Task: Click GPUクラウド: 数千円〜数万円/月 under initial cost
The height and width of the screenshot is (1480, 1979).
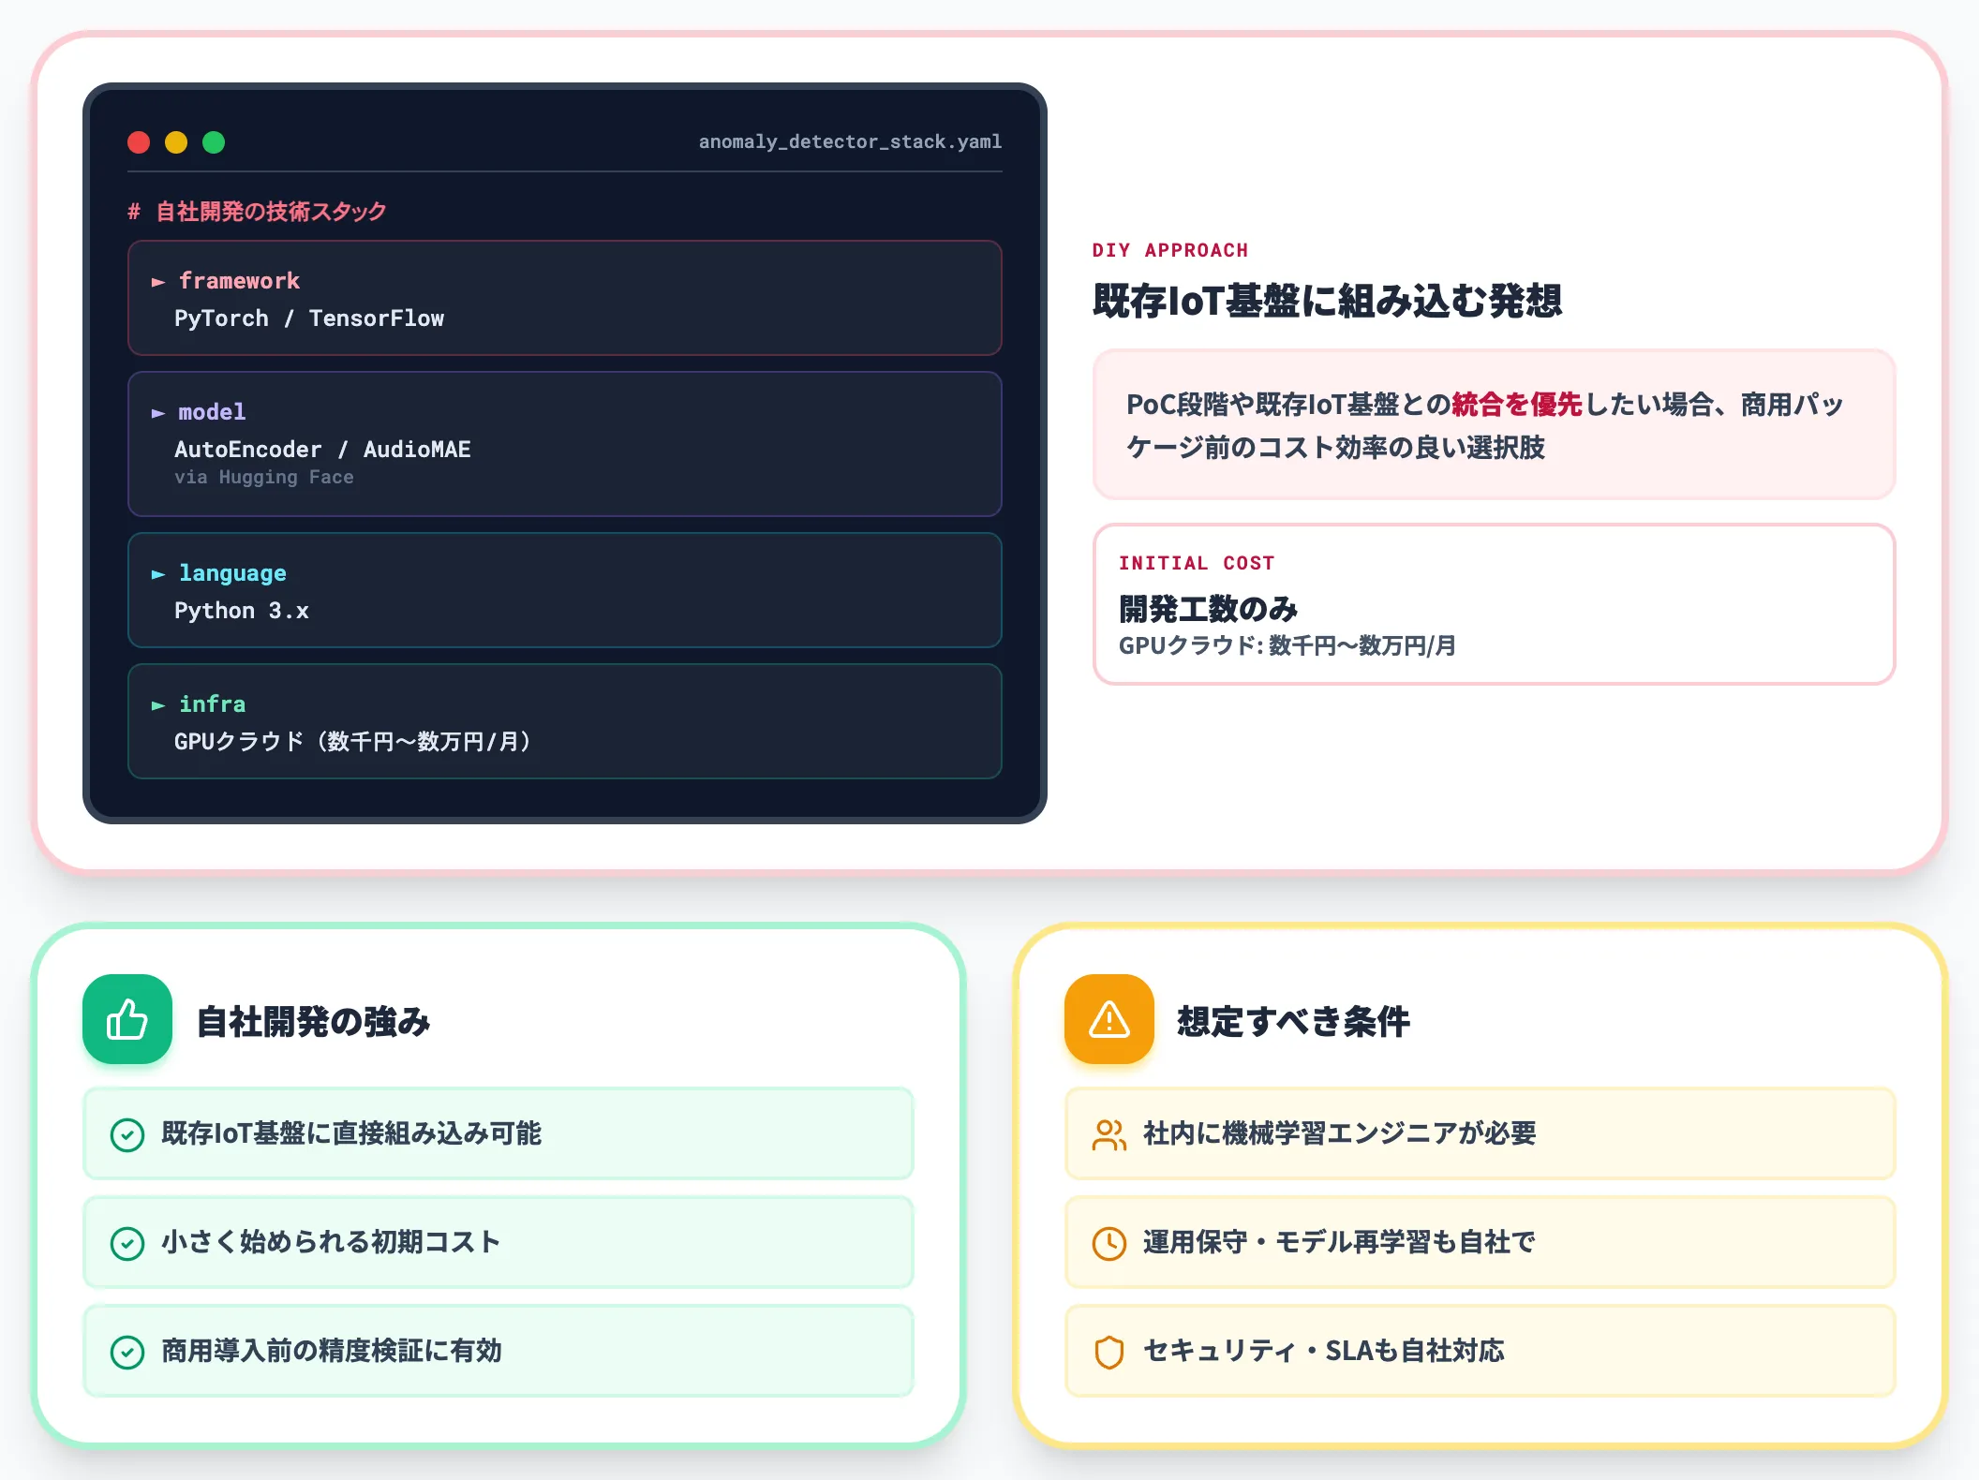Action: [1287, 645]
